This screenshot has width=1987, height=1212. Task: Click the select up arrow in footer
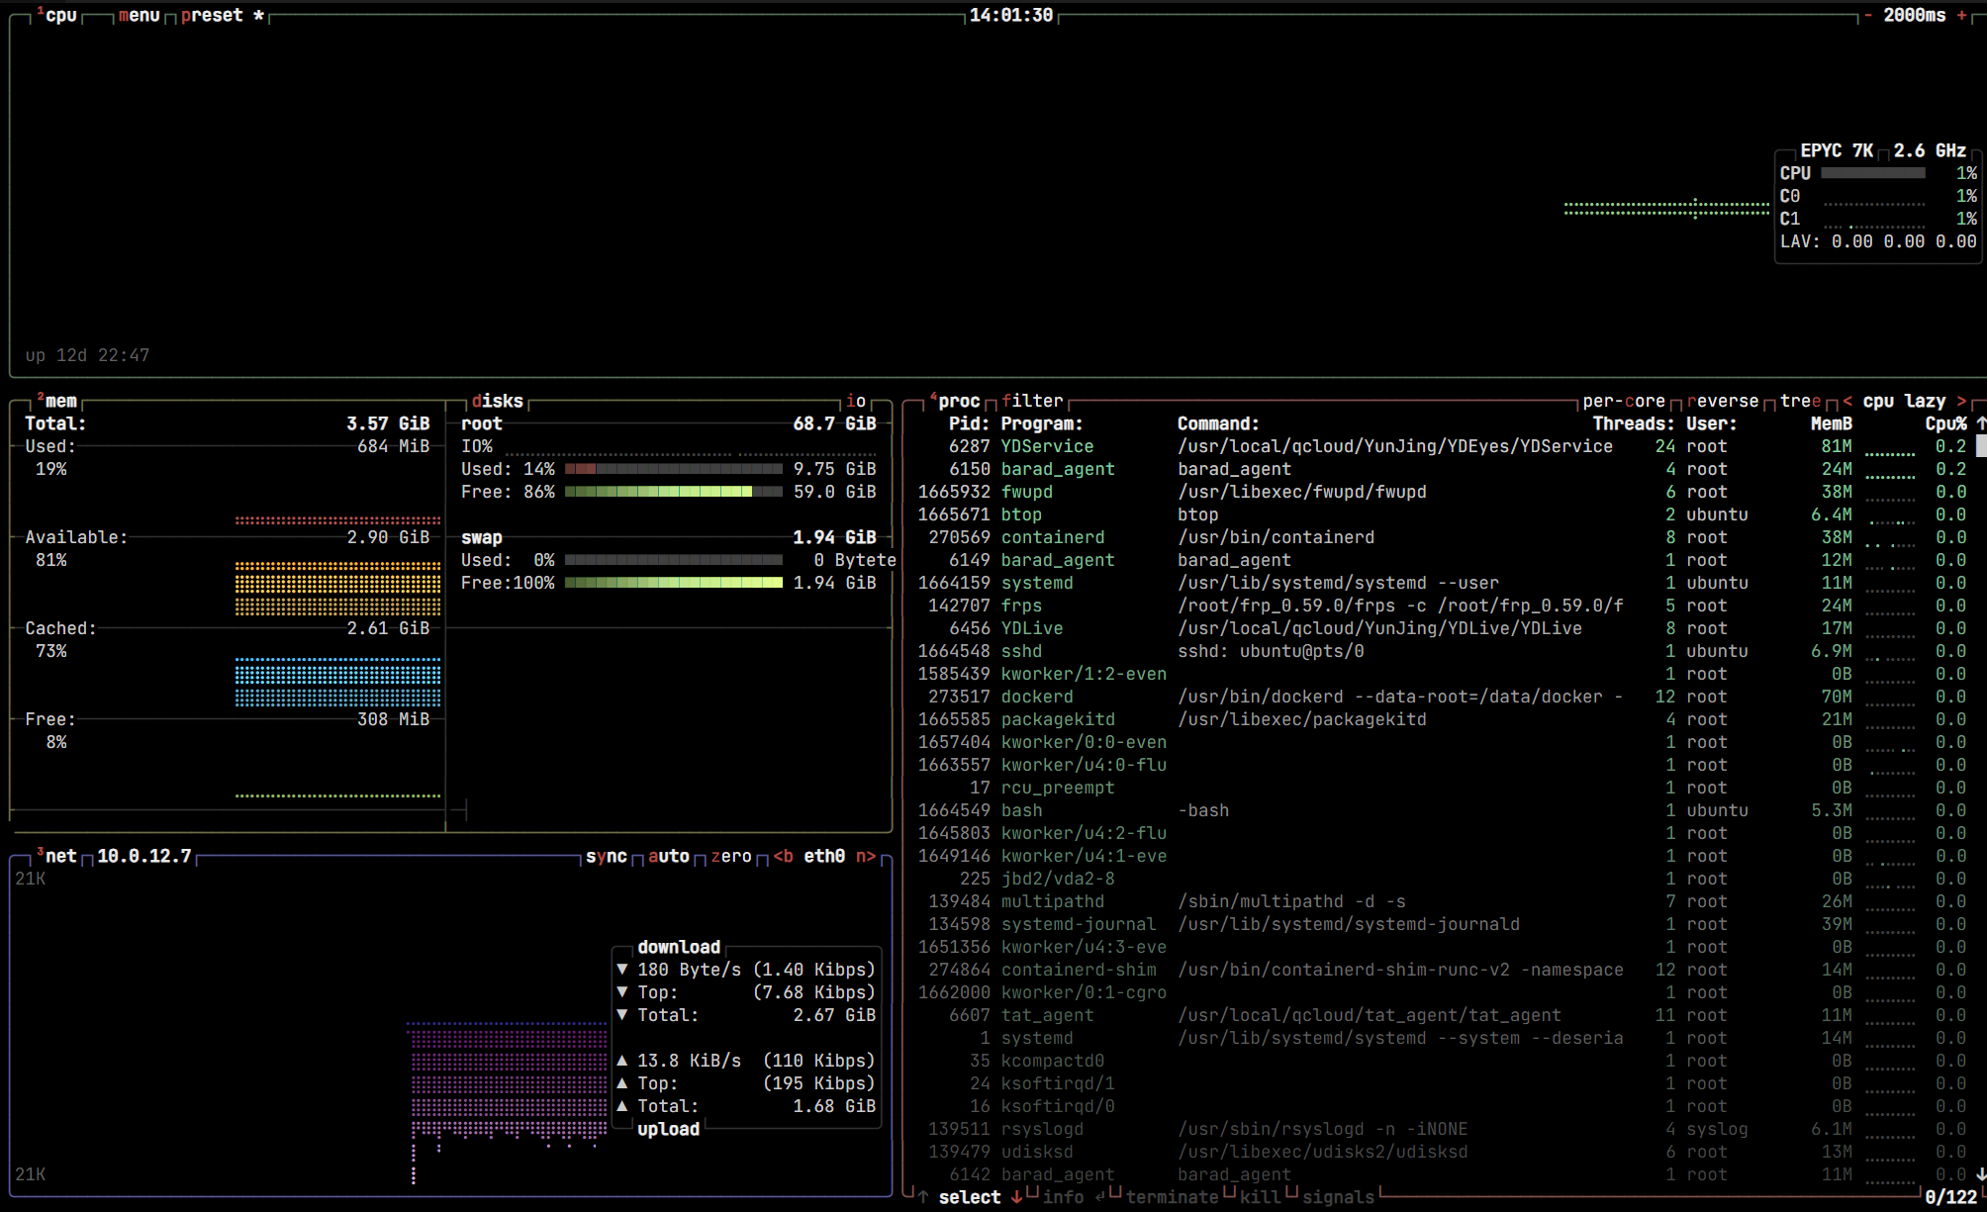tap(923, 1197)
